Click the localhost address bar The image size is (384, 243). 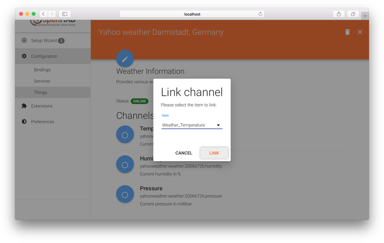(192, 14)
